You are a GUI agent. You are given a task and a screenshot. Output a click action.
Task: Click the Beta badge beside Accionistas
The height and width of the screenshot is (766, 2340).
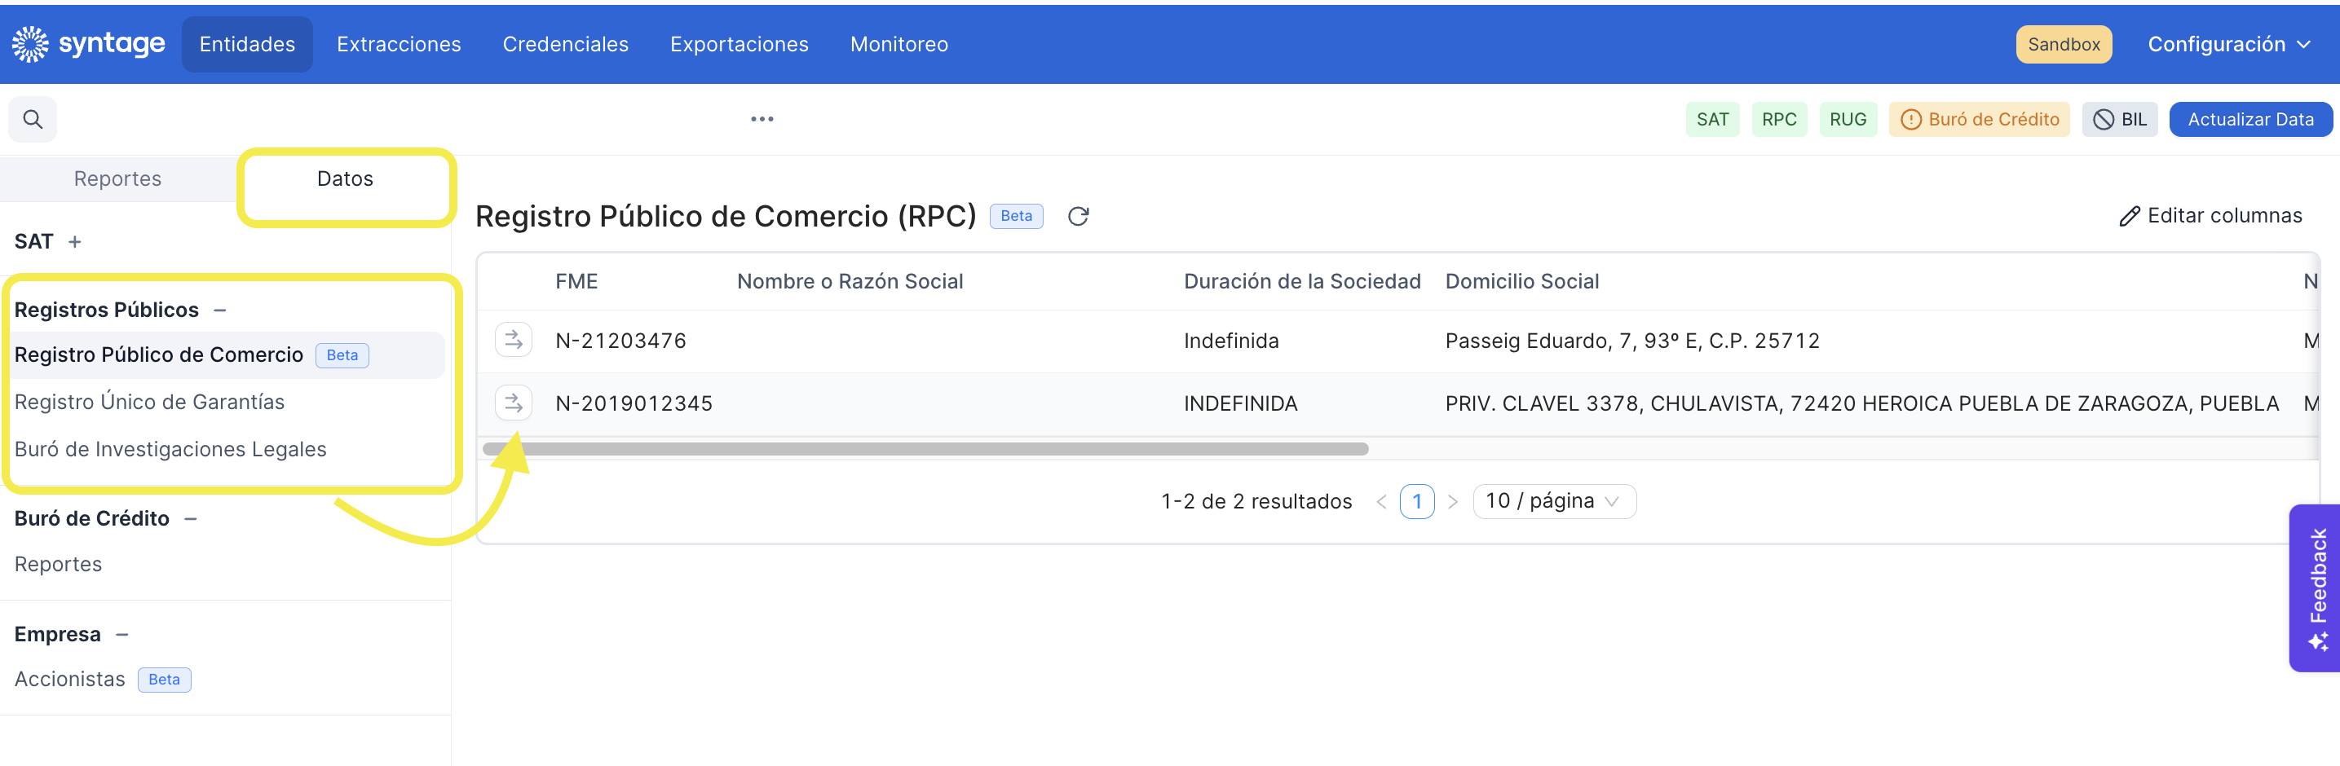click(x=165, y=680)
